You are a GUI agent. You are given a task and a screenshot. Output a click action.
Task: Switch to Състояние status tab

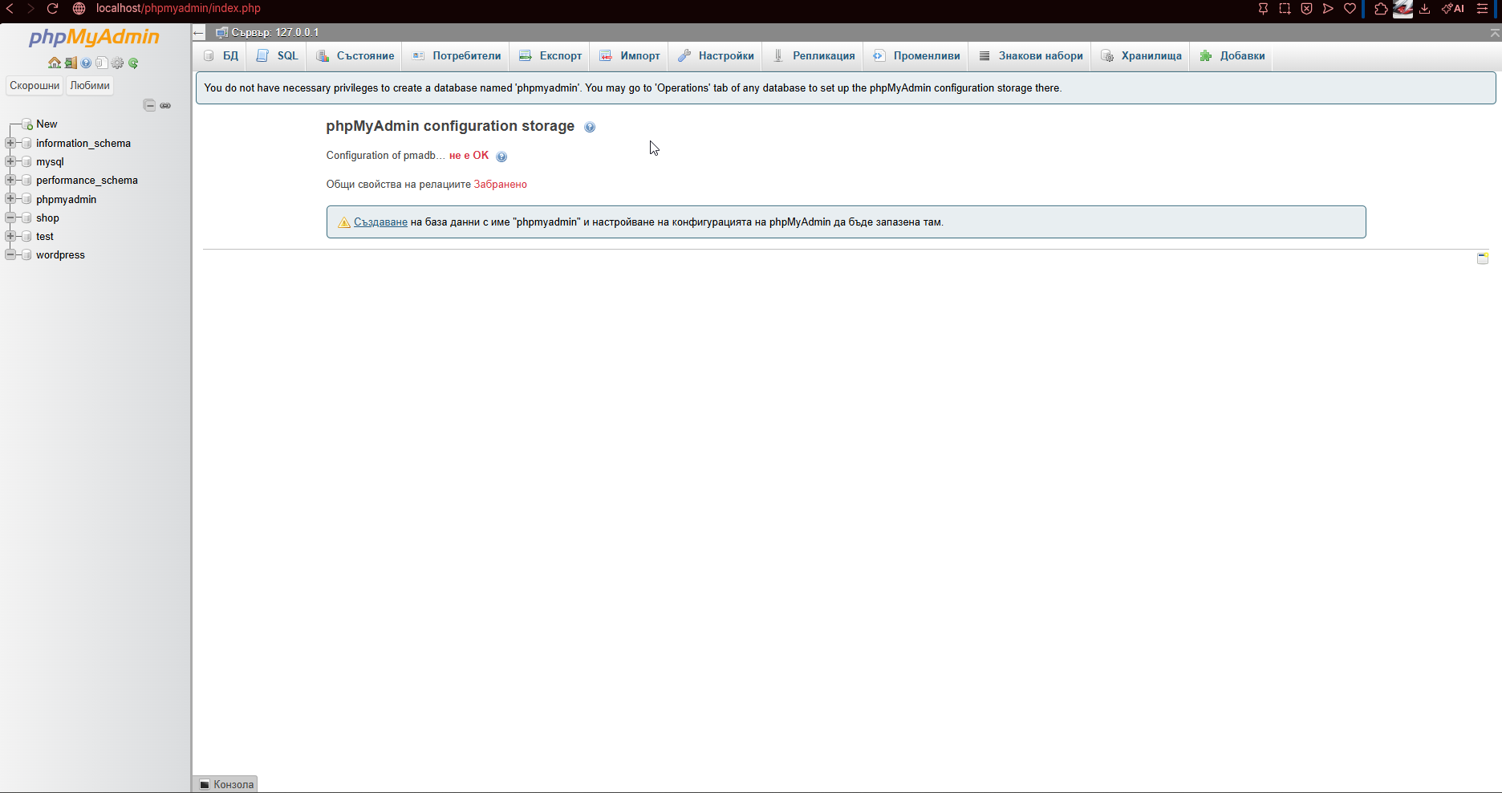(355, 55)
